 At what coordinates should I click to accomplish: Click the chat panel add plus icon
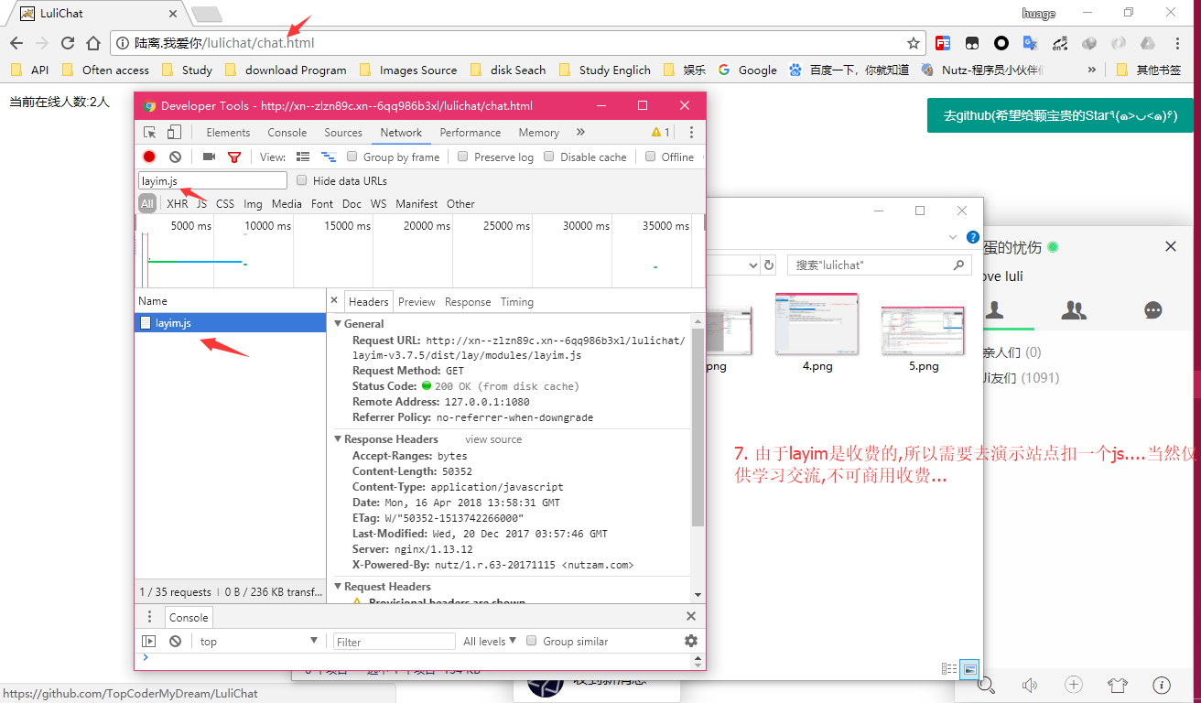(x=1074, y=685)
